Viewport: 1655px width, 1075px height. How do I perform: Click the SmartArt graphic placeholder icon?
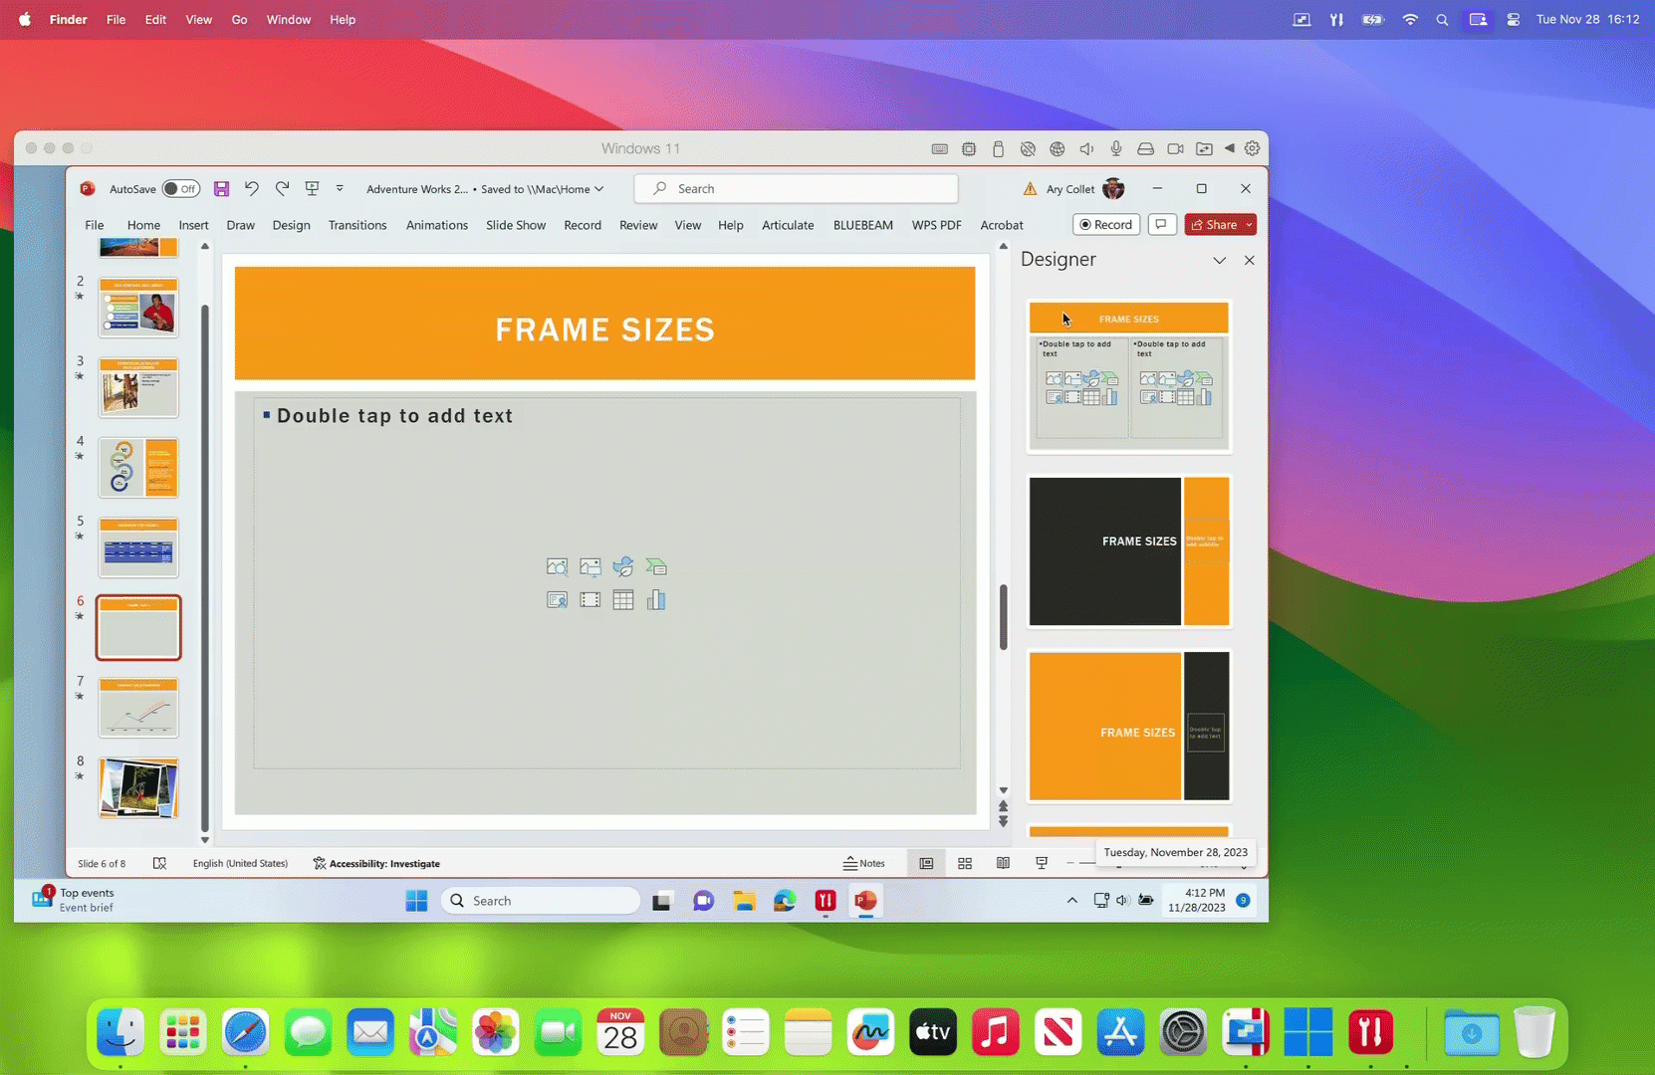point(656,567)
